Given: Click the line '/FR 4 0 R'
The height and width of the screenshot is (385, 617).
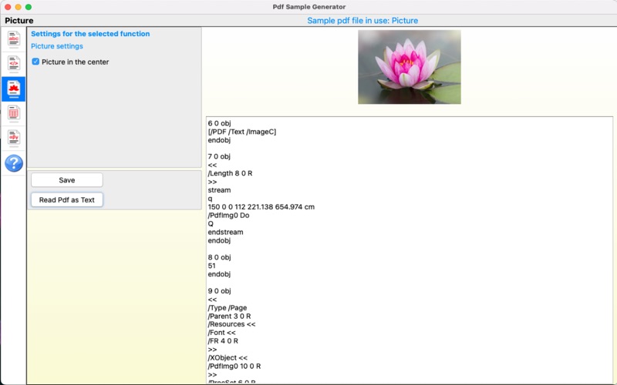Looking at the screenshot, I should tap(223, 341).
